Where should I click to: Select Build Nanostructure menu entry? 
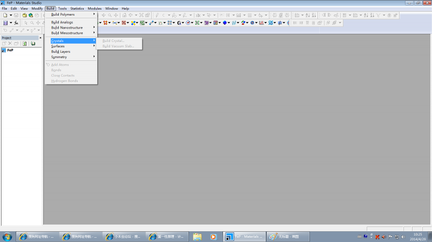71,27
